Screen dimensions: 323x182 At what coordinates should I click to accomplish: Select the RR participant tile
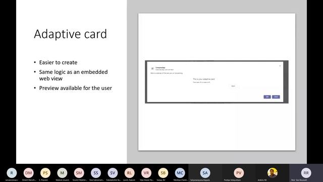pyautogui.click(x=306, y=173)
